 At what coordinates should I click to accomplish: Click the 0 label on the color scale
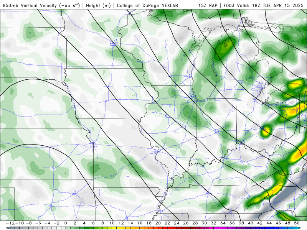66,223
